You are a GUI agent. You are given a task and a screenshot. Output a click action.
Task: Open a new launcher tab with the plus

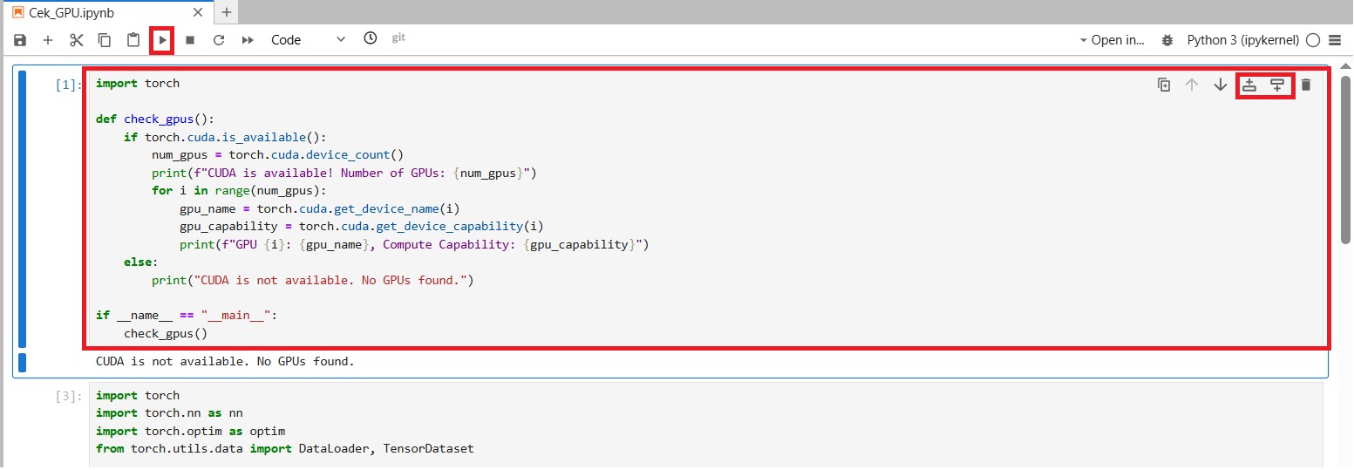[227, 12]
